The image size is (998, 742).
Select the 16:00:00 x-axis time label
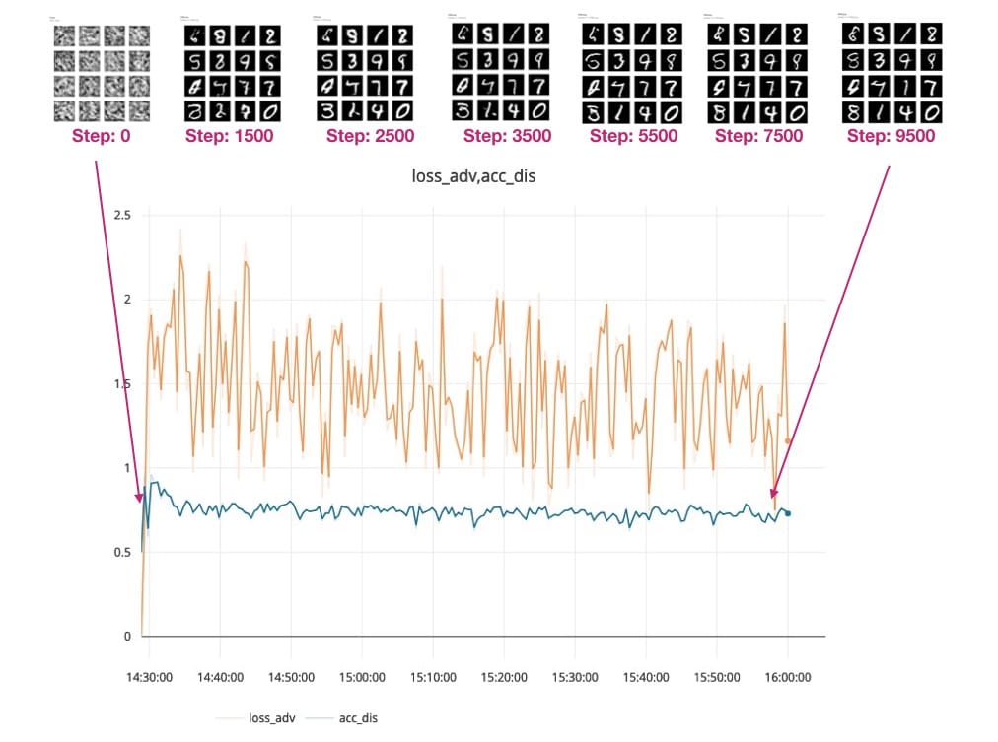(788, 677)
